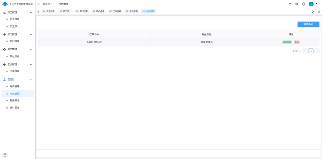Click the 企业员工信息管理系统 logo
This screenshot has height=159, width=322.
18,4
